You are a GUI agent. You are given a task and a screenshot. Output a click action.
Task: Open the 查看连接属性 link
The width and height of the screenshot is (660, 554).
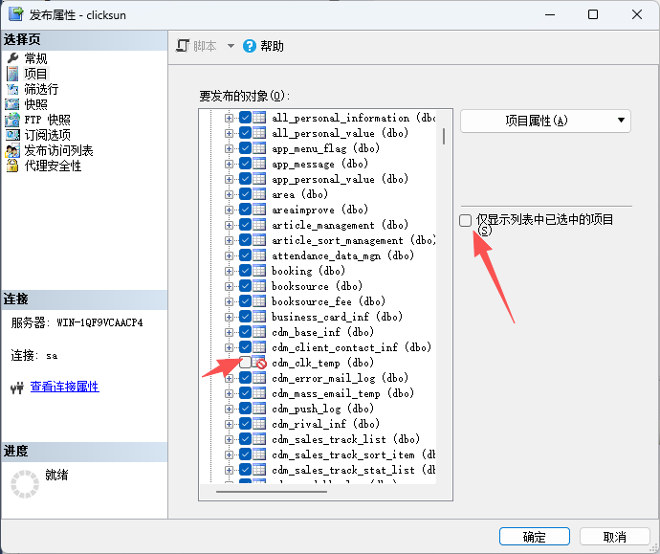[64, 388]
